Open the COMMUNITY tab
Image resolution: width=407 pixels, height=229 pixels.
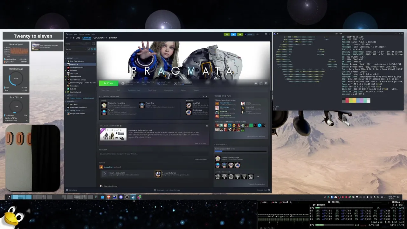click(100, 38)
